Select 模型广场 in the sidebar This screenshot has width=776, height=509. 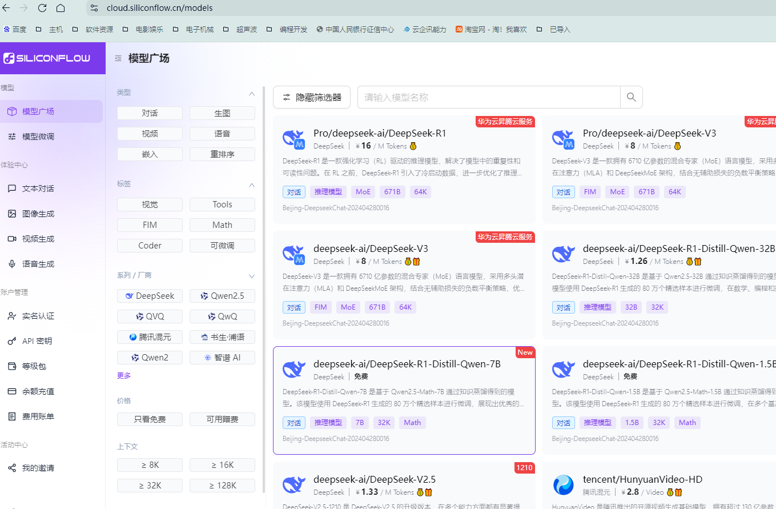click(51, 111)
